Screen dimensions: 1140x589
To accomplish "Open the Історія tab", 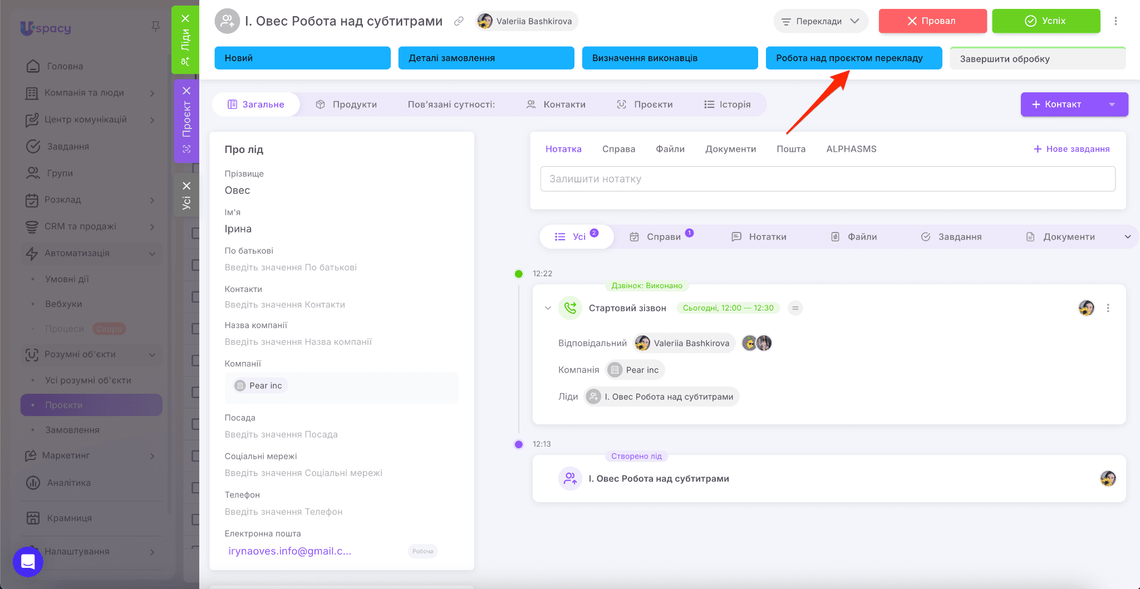I will tap(728, 105).
